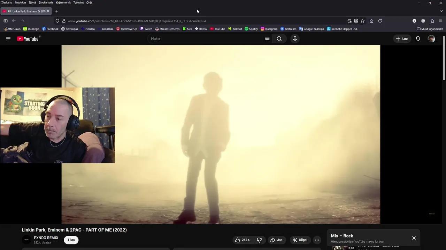Open the Instagram bookmark

point(269,29)
